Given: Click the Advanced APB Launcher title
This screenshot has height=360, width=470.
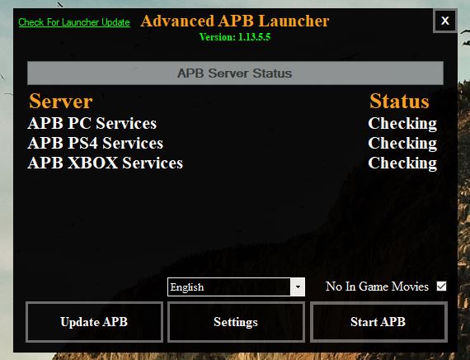Looking at the screenshot, I should pyautogui.click(x=235, y=21).
